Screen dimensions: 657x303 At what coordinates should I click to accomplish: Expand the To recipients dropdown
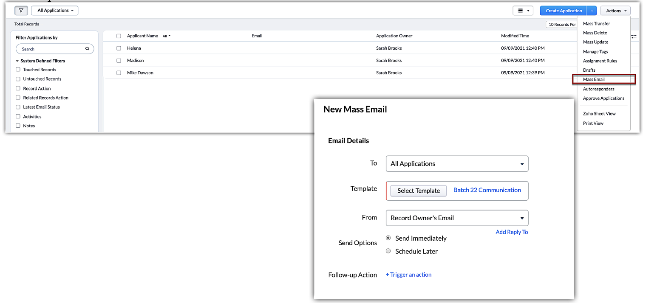point(457,164)
